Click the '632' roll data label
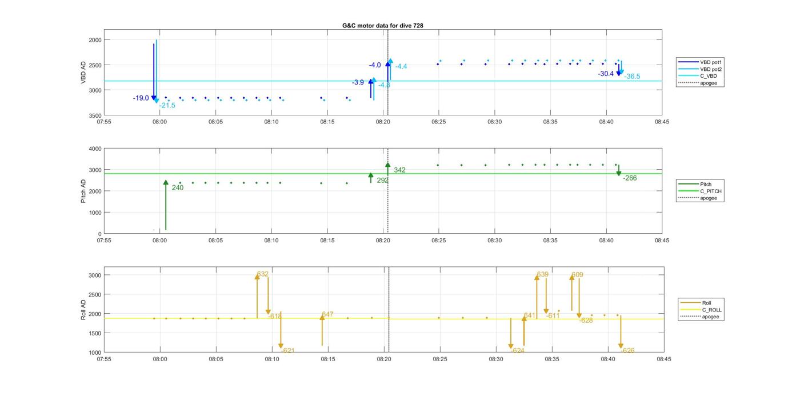The width and height of the screenshot is (800, 396). [x=263, y=274]
